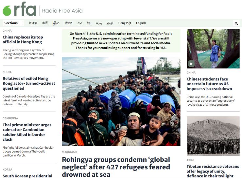
Task: Open the search magnifier icon
Action: coord(236,23)
